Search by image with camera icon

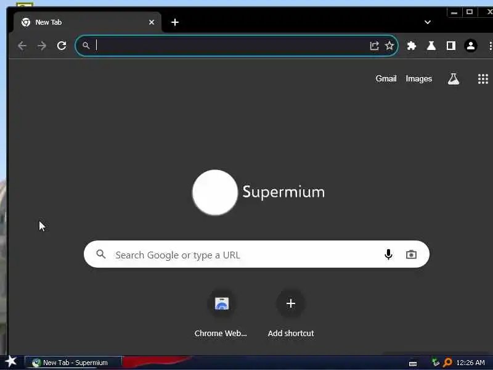411,254
